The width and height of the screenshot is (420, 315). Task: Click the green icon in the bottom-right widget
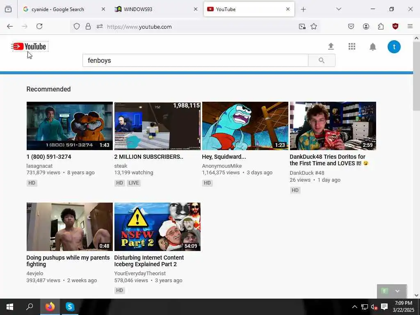click(384, 291)
